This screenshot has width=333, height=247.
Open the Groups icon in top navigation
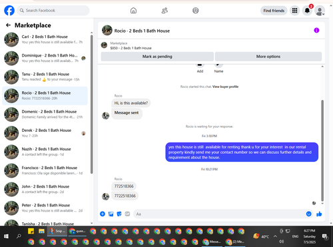(196, 11)
